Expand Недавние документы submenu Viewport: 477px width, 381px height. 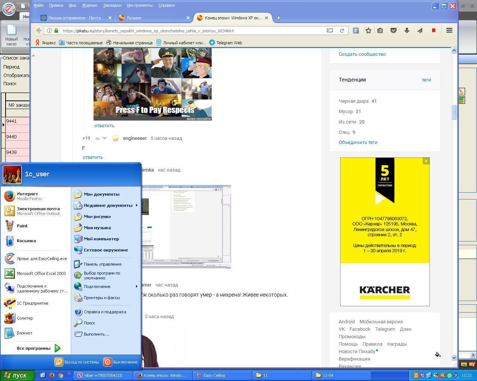point(107,205)
